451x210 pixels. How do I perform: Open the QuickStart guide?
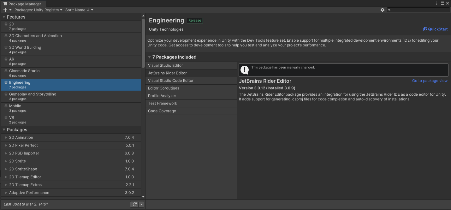point(437,29)
